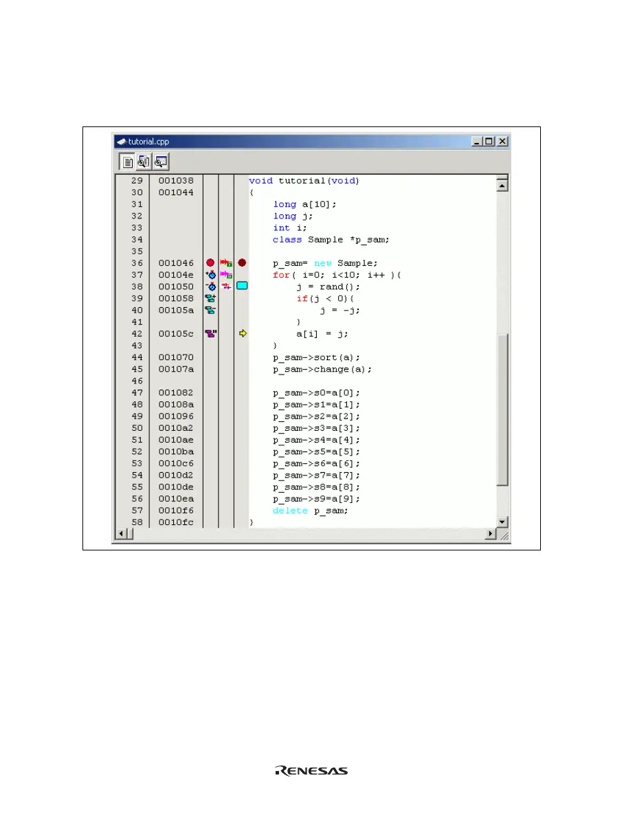Click the horizontal scrollbar left arrow
624x826 pixels.
tap(121, 534)
